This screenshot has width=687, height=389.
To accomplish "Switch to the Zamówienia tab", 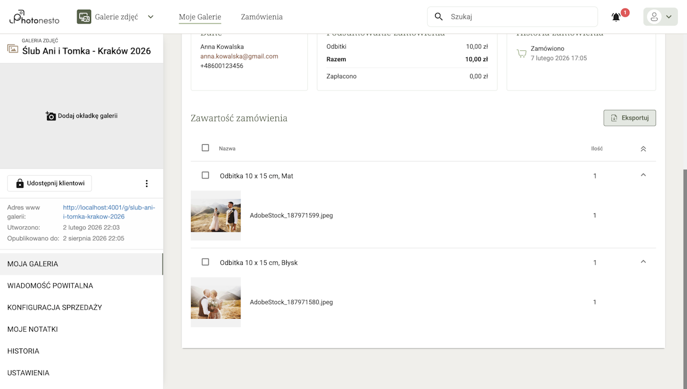I will (262, 17).
